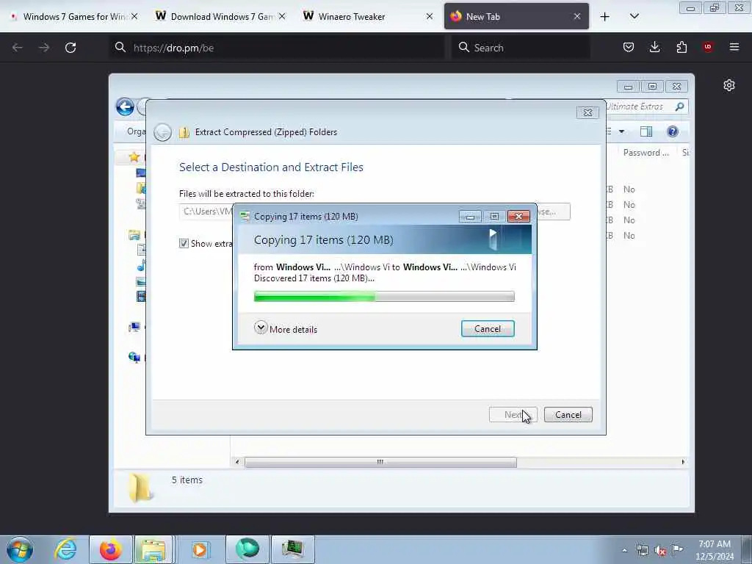The height and width of the screenshot is (564, 752).
Task: Open the Action Center flag icon
Action: click(678, 549)
